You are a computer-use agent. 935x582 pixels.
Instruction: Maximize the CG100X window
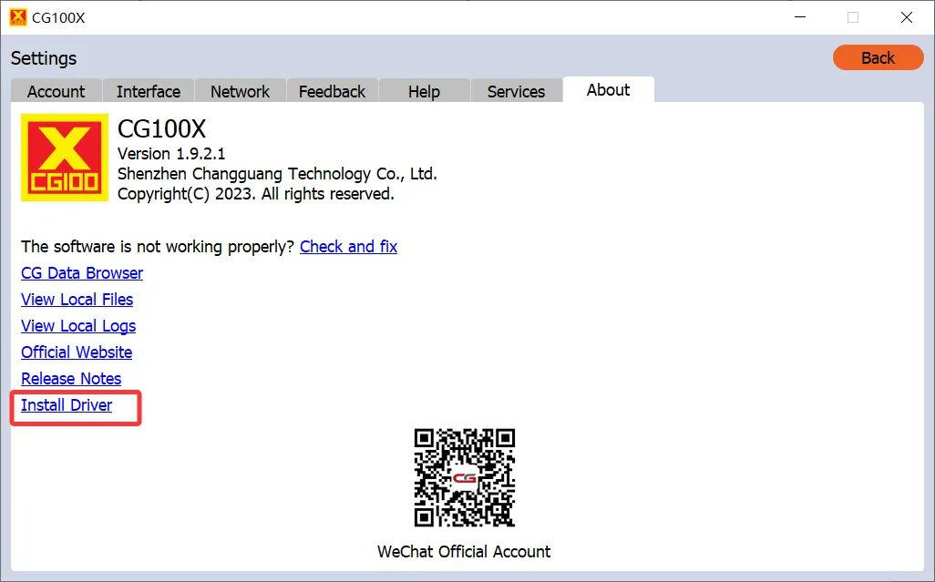[853, 17]
